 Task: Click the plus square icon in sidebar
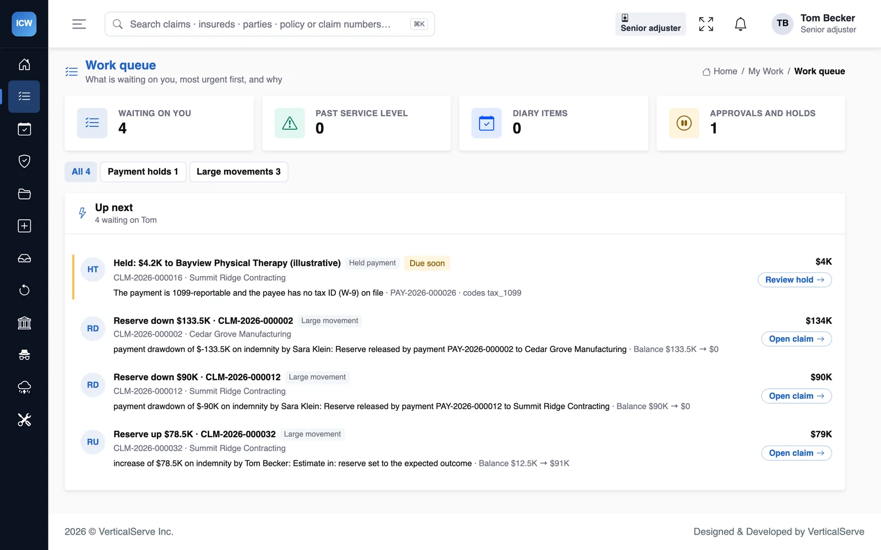24,226
